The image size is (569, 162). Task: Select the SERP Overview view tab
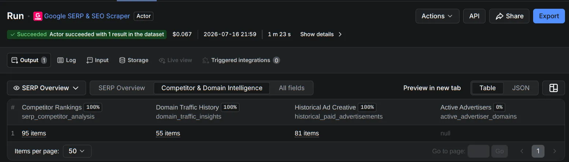pos(122,88)
